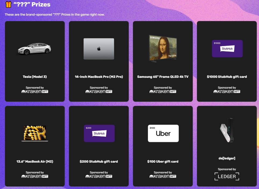Screen dimensions: 259x189
Task: Click the Kraken NFT logo under Samsung TV
Action: pyautogui.click(x=163, y=92)
